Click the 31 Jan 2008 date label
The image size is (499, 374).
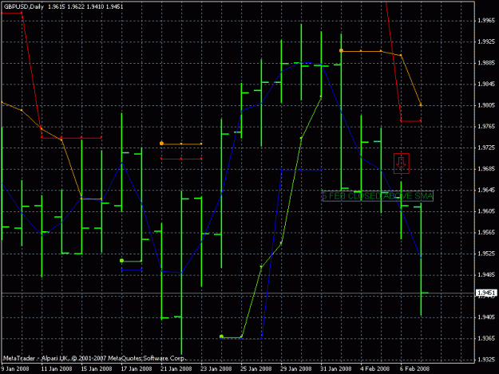(x=336, y=368)
